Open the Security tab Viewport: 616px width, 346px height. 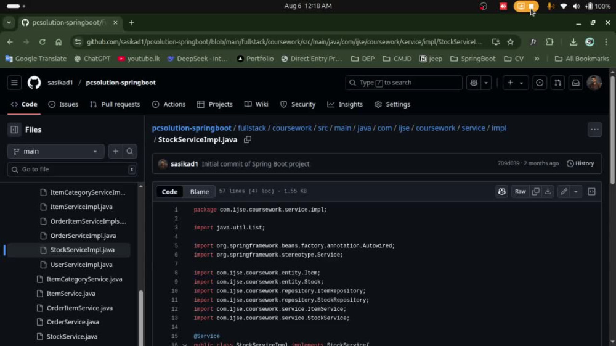298,104
